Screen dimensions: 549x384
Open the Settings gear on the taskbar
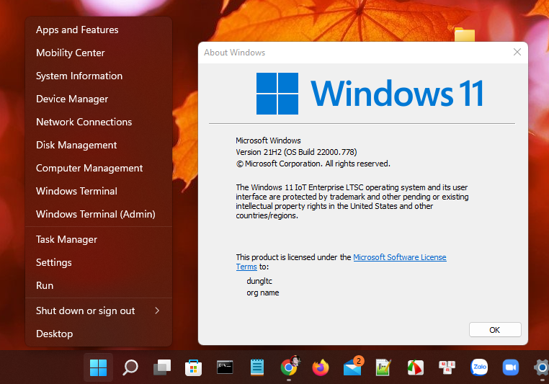click(x=541, y=367)
